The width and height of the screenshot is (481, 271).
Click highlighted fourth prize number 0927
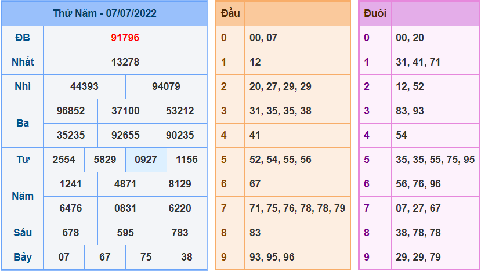click(146, 159)
